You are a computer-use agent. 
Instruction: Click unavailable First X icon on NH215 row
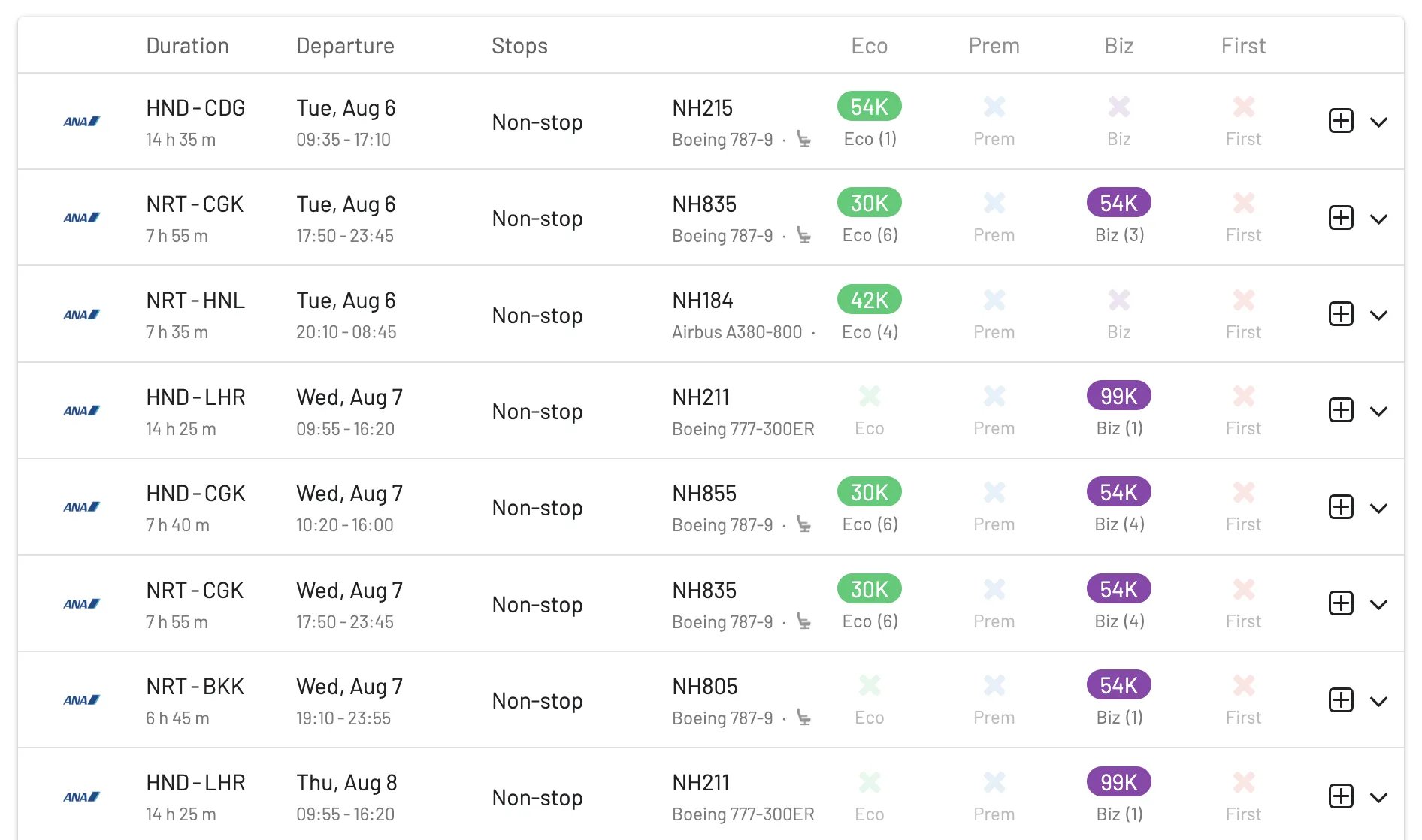tap(1244, 107)
